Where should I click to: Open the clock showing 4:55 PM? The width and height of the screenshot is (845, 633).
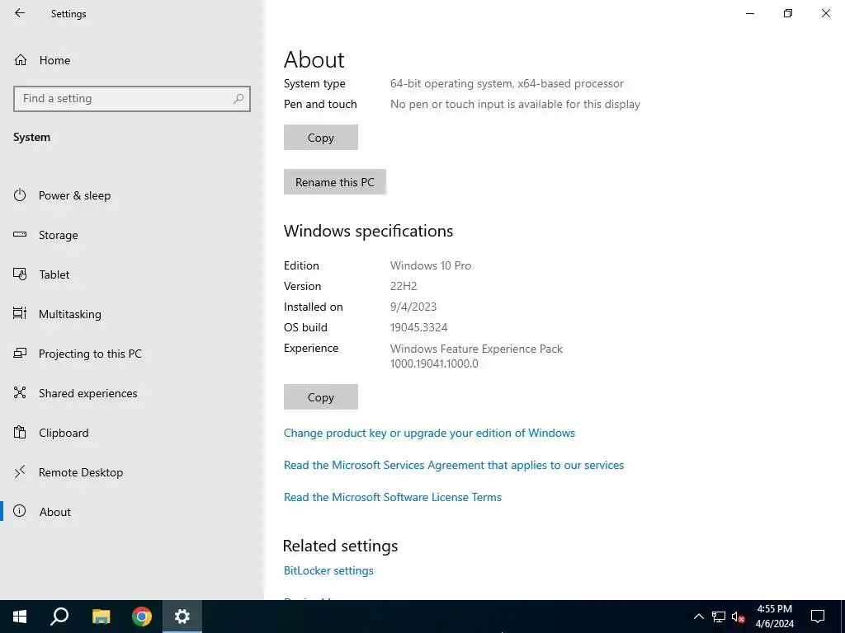tap(774, 617)
